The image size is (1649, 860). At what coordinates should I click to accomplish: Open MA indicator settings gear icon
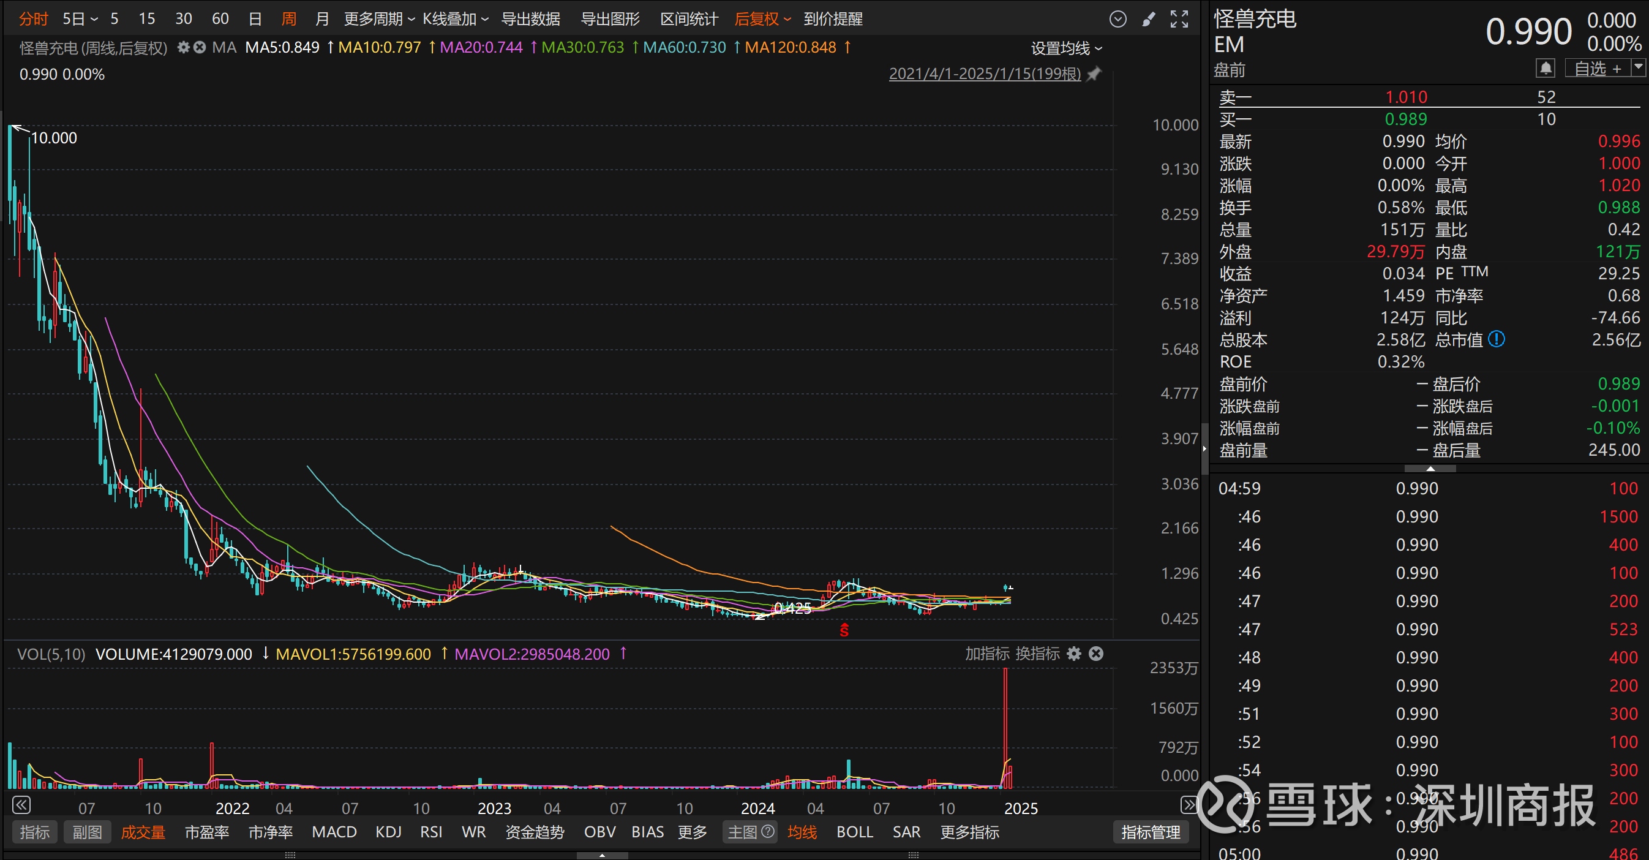(183, 47)
